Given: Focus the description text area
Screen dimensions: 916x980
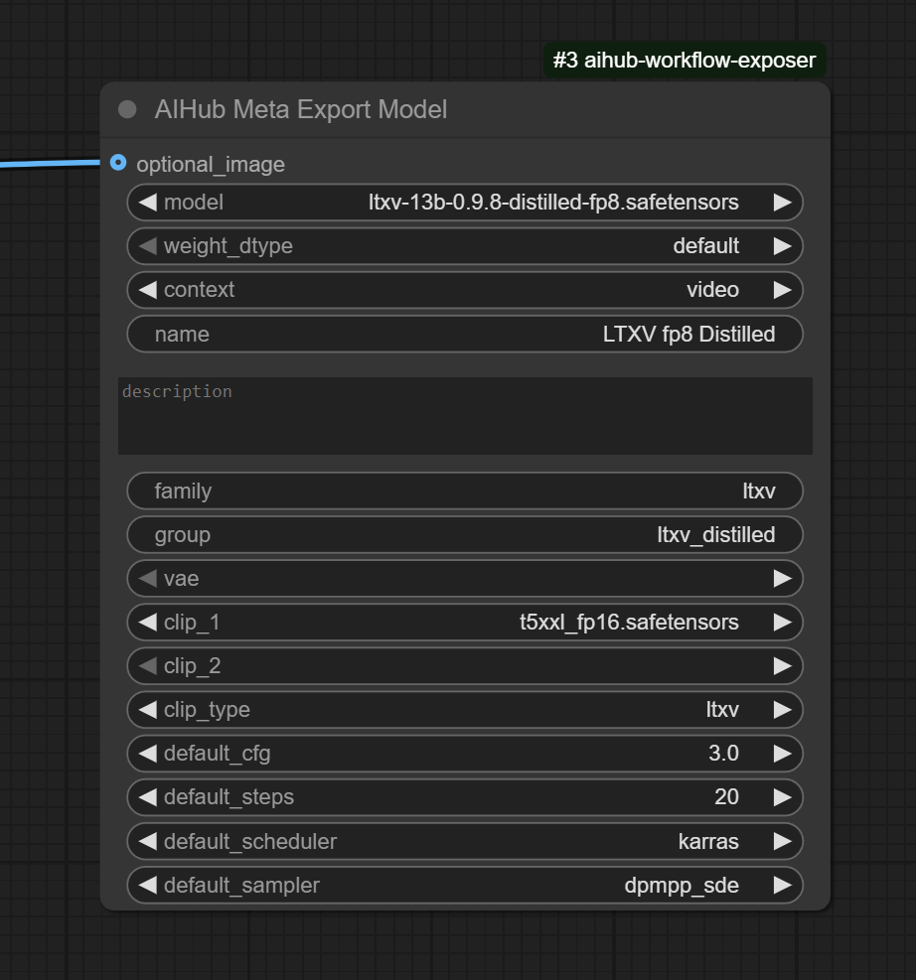Looking at the screenshot, I should [x=465, y=416].
